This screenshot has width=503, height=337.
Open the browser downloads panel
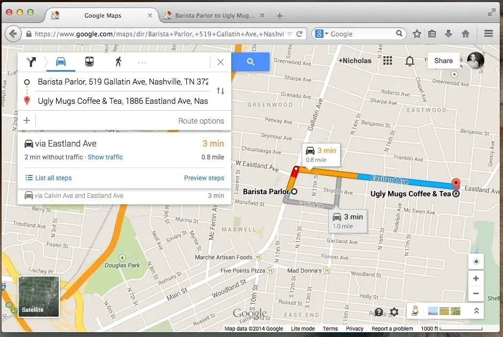pos(449,33)
